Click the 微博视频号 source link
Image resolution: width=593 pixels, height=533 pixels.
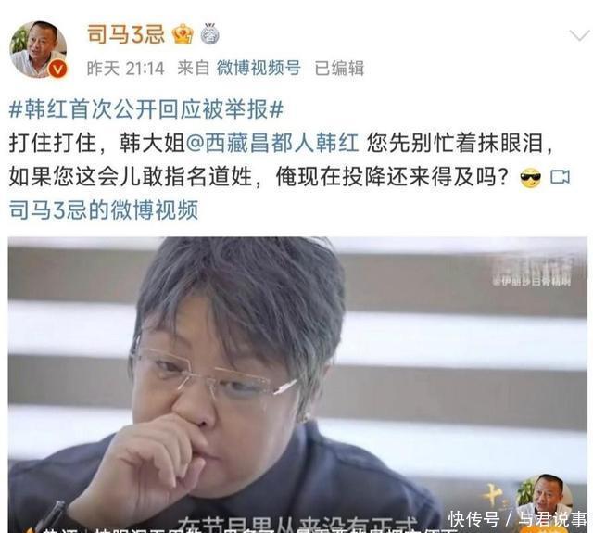click(259, 69)
